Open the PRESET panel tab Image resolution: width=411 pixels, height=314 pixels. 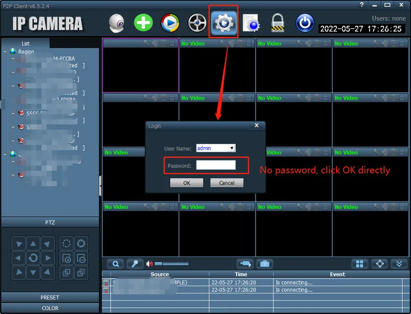click(x=50, y=298)
